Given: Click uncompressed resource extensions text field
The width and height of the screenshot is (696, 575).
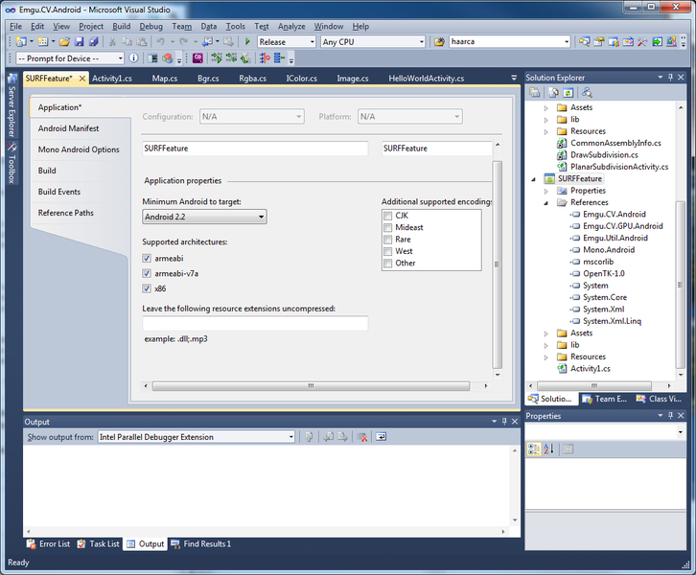Looking at the screenshot, I should [255, 323].
